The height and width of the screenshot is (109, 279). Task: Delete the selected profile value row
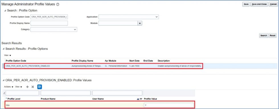33,87
